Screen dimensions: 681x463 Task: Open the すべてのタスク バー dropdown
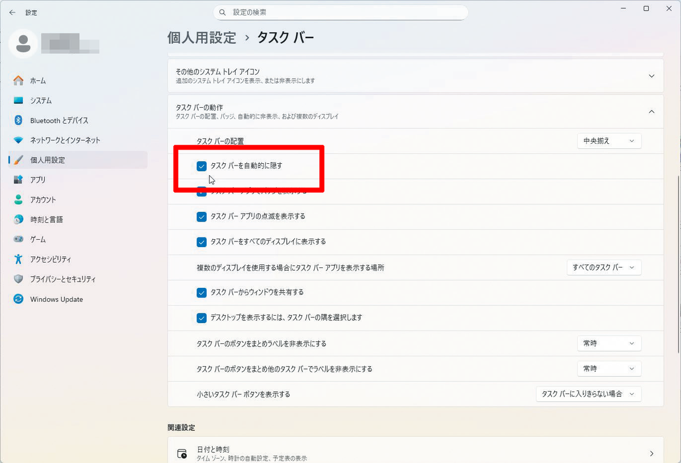click(x=604, y=267)
